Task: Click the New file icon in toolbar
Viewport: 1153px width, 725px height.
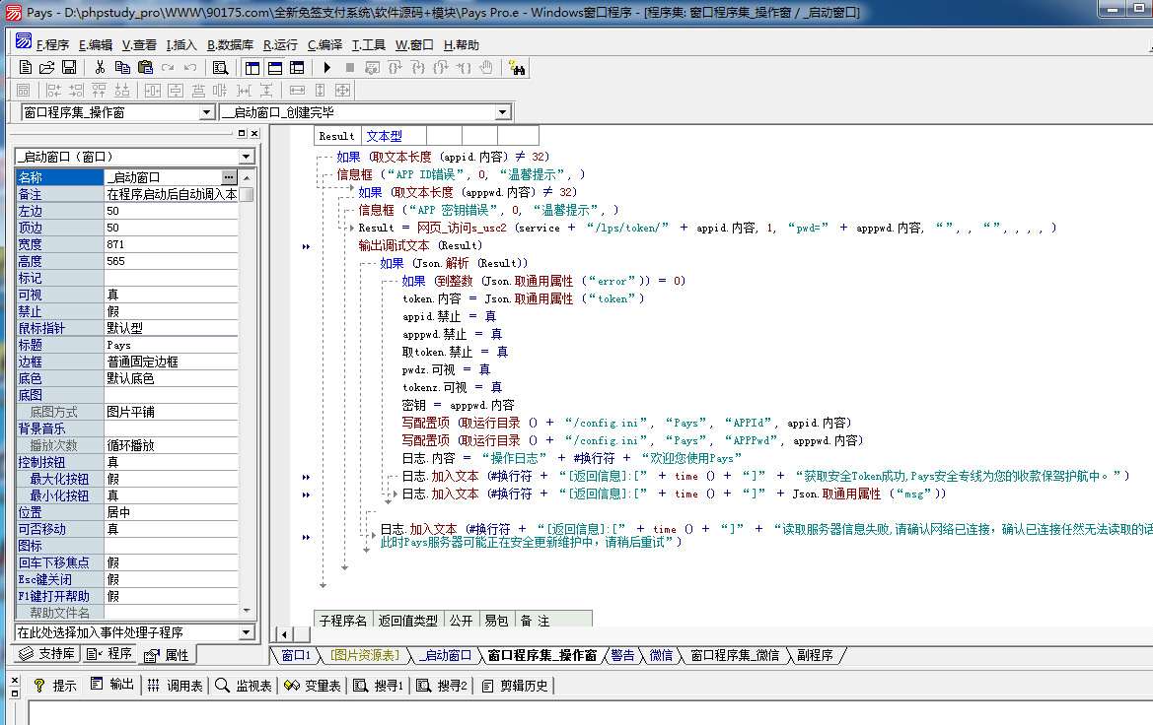Action: [26, 68]
